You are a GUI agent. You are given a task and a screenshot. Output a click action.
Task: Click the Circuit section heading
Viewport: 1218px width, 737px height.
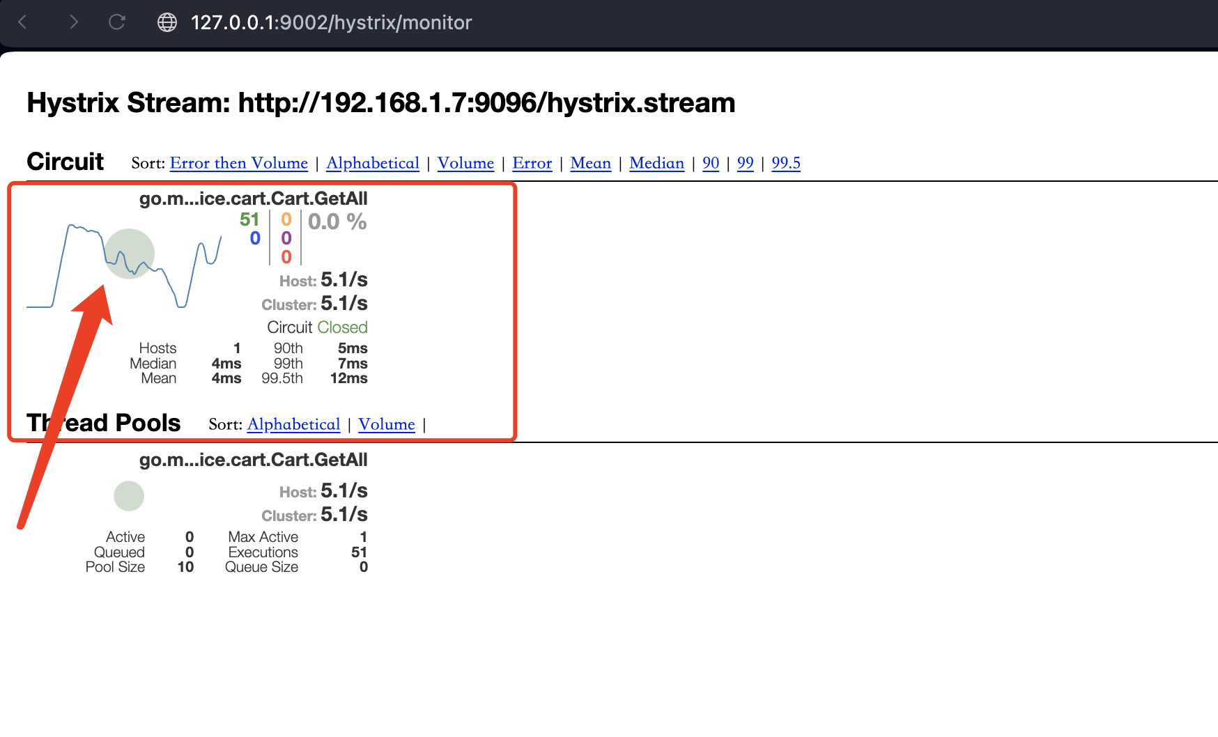(65, 162)
